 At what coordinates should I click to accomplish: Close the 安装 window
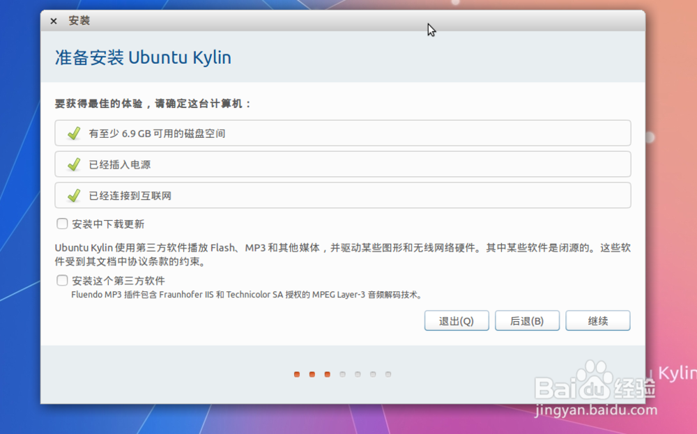(x=54, y=21)
